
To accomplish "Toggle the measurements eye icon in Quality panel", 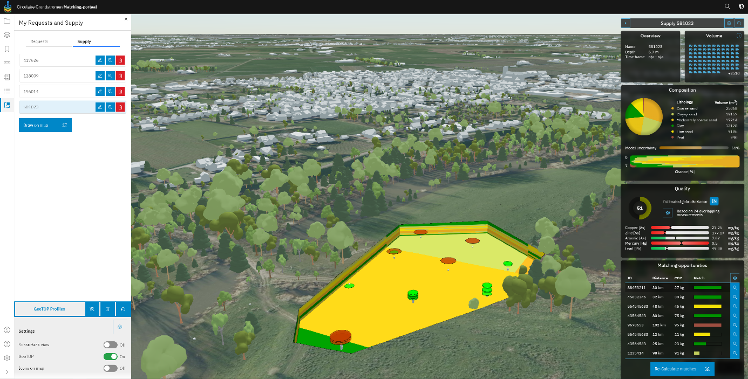I will tap(668, 213).
